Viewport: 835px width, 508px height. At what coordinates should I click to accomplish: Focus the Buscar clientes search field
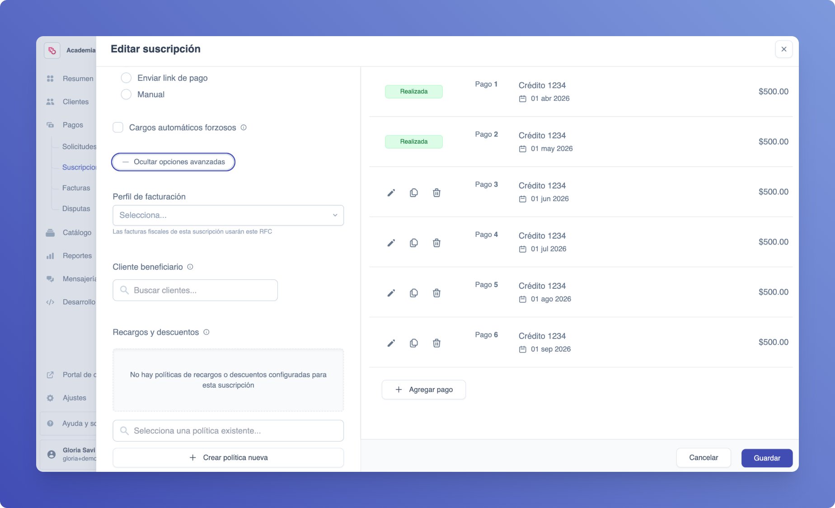coord(195,290)
